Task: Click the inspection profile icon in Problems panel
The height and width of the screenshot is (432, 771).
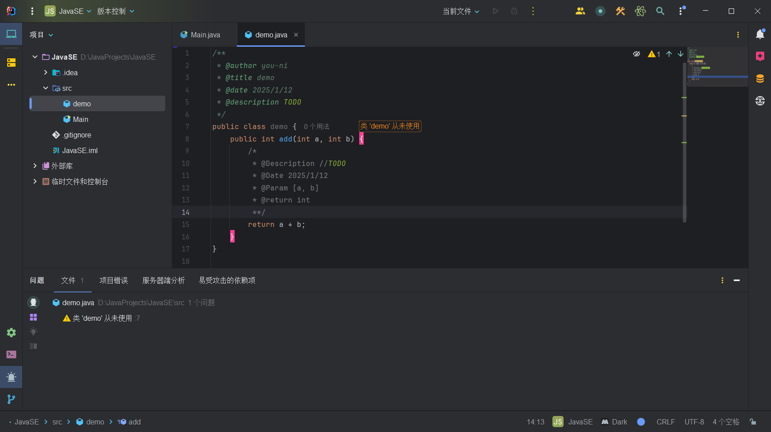Action: tap(33, 303)
